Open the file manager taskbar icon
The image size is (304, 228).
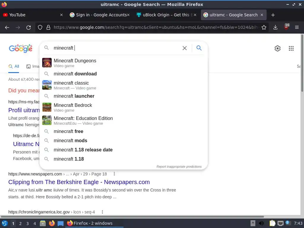click(x=43, y=223)
